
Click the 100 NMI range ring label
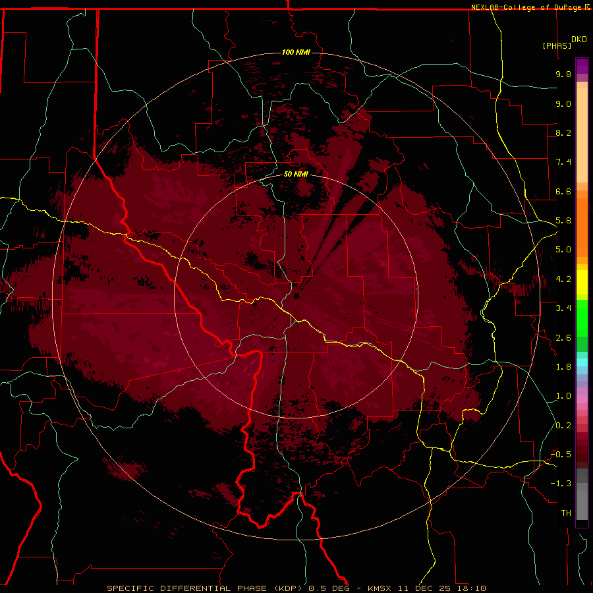coord(296,52)
